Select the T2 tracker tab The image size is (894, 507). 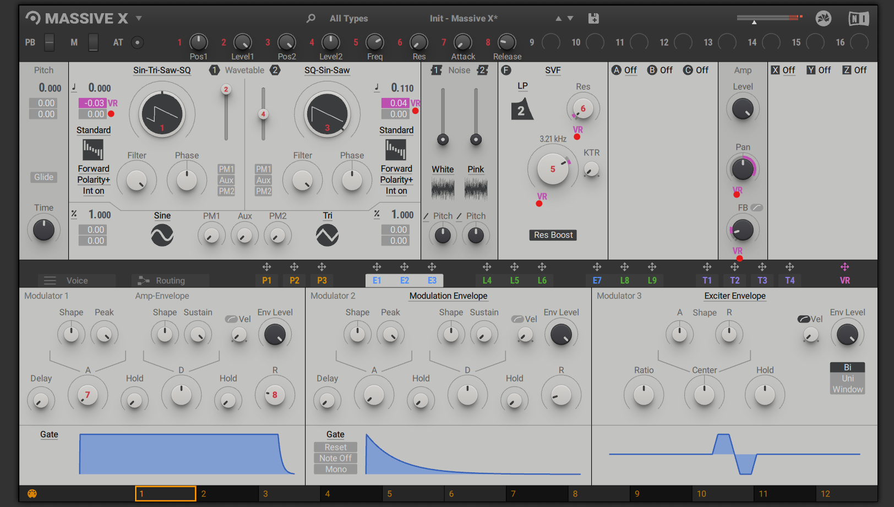coord(735,280)
